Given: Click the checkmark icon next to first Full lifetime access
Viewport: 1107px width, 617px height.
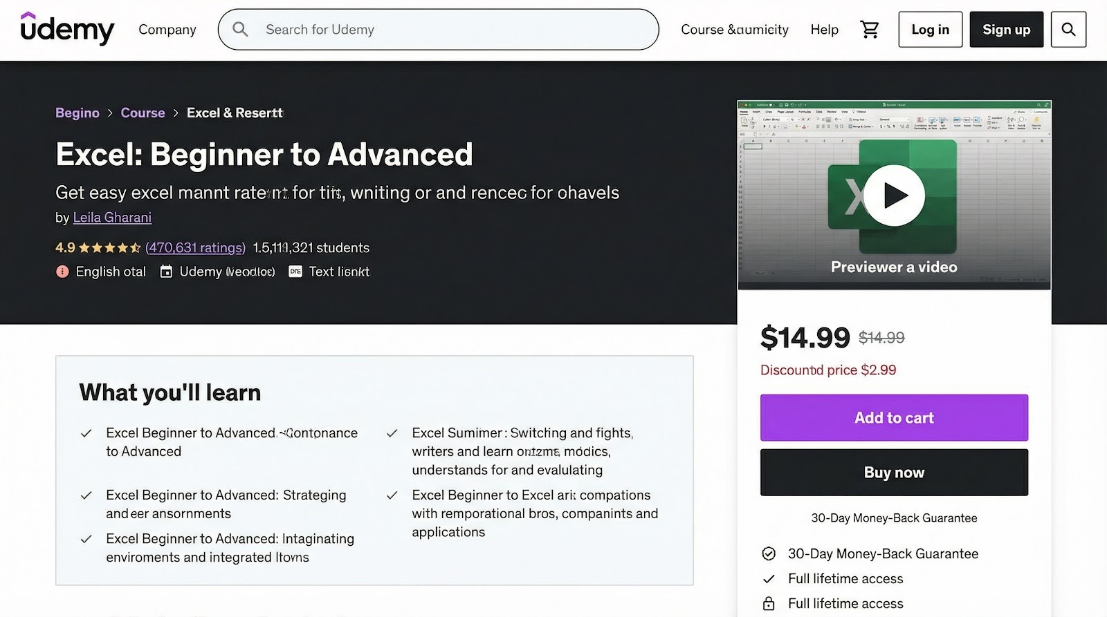Looking at the screenshot, I should [769, 579].
